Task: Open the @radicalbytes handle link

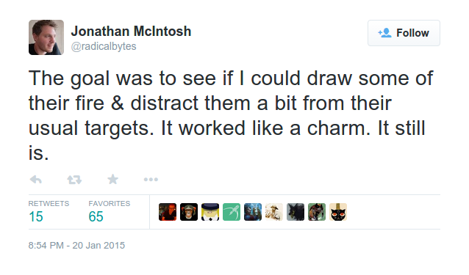Action: [104, 46]
